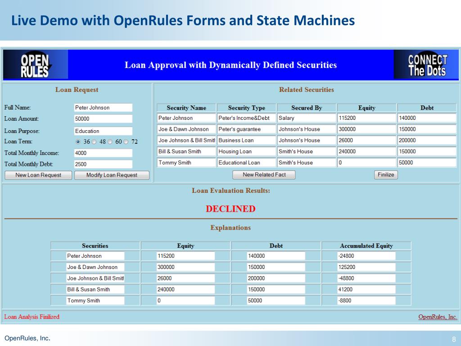Click Security Type 'Peter's Income&Debt'
The width and height of the screenshot is (461, 346).
[x=246, y=118]
